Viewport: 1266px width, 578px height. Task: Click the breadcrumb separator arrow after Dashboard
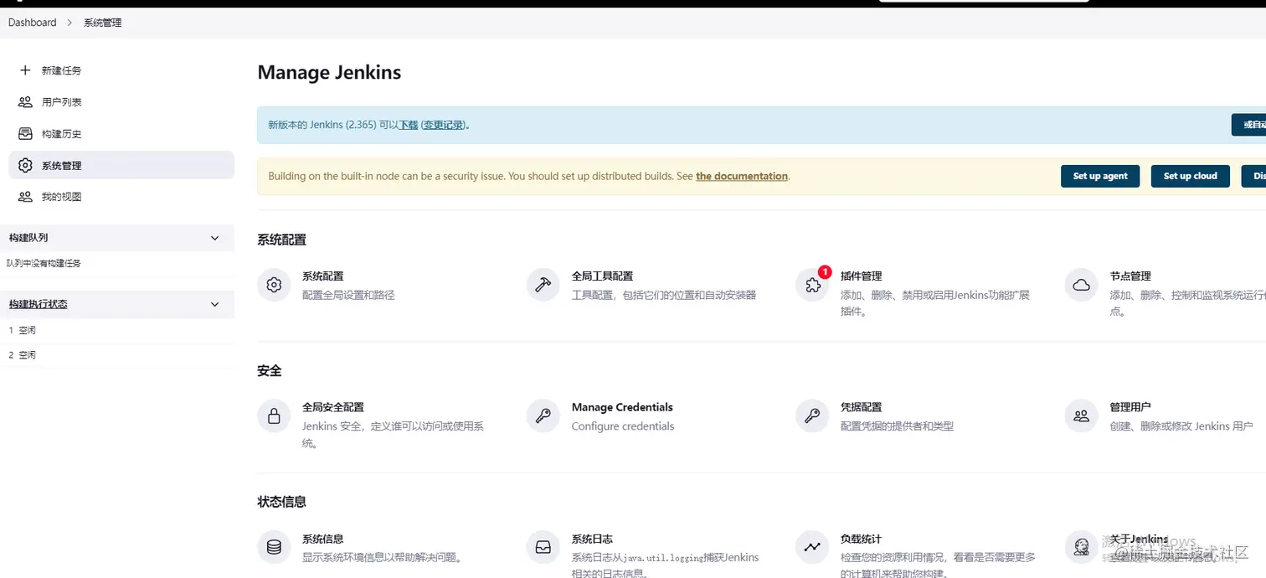[x=70, y=23]
